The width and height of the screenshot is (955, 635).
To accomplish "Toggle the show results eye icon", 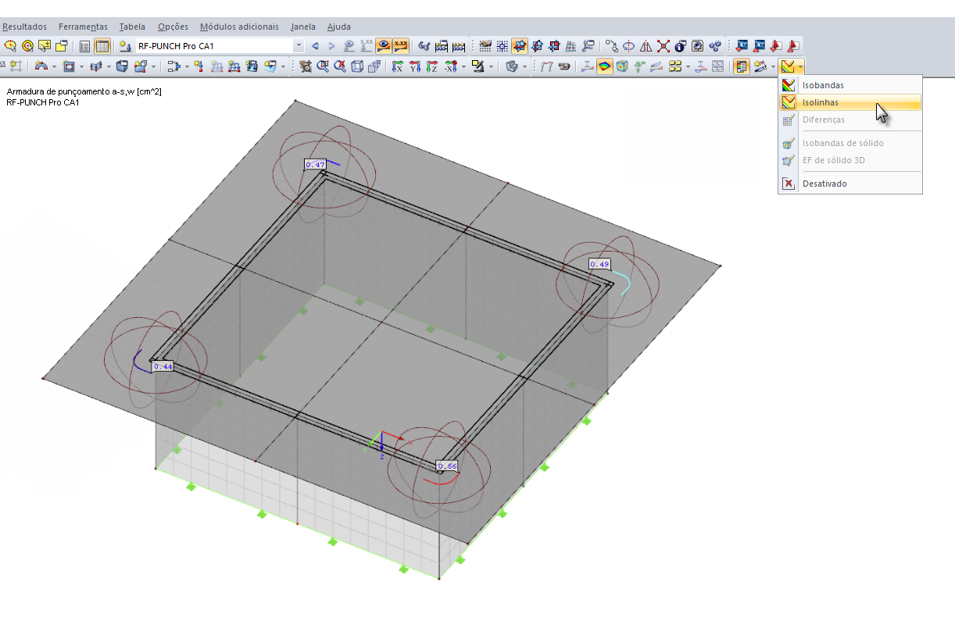I will 384,46.
